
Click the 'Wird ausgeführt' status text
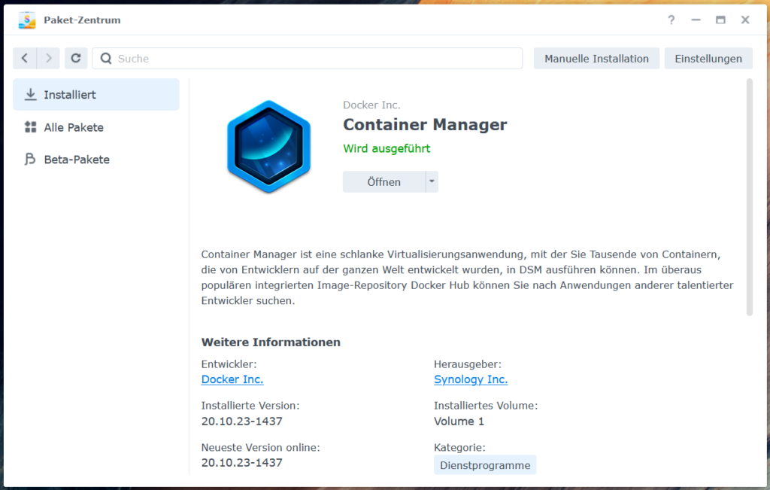[387, 148]
